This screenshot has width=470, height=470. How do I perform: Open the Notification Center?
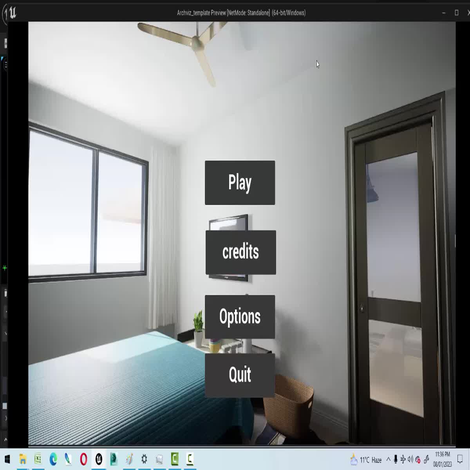point(460,459)
